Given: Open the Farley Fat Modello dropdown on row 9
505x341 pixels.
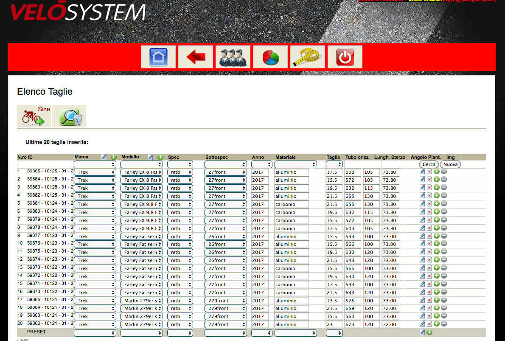Looking at the screenshot, I should [142, 236].
